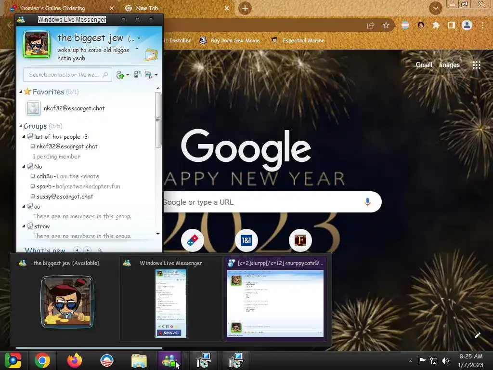Click the customize page pencil icon

477,335
